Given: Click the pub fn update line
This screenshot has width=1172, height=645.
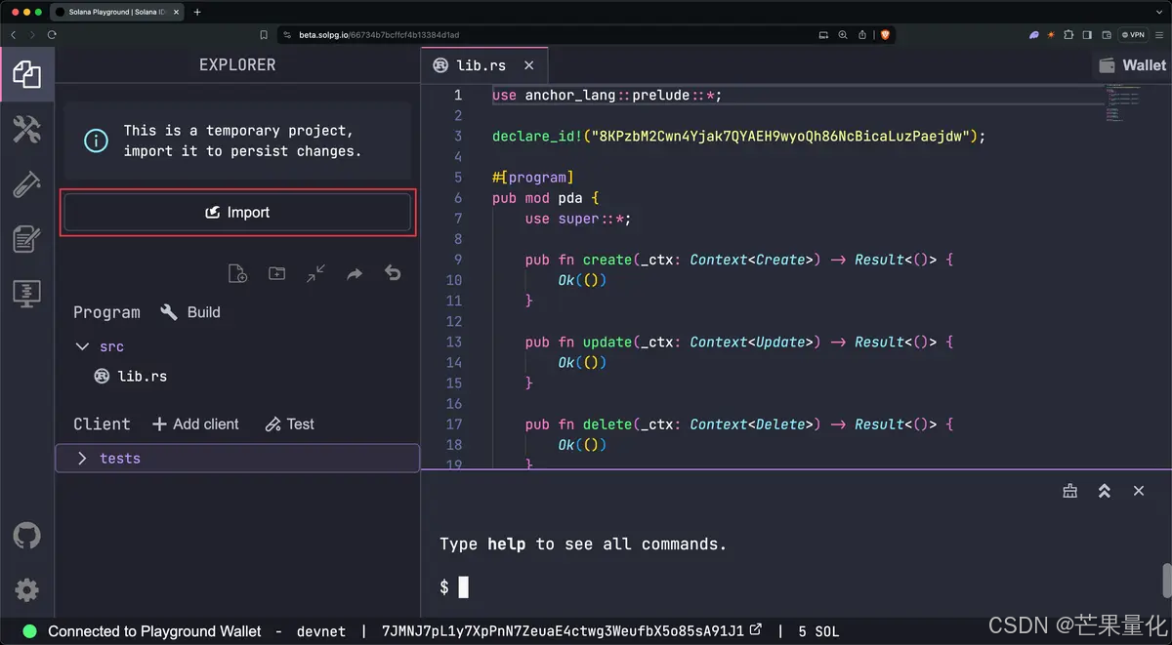Looking at the screenshot, I should 738,342.
